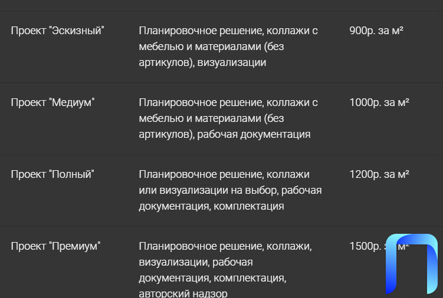
Task: Click "Планировочное решение, коллажи," in Премиум row
Action: [225, 246]
